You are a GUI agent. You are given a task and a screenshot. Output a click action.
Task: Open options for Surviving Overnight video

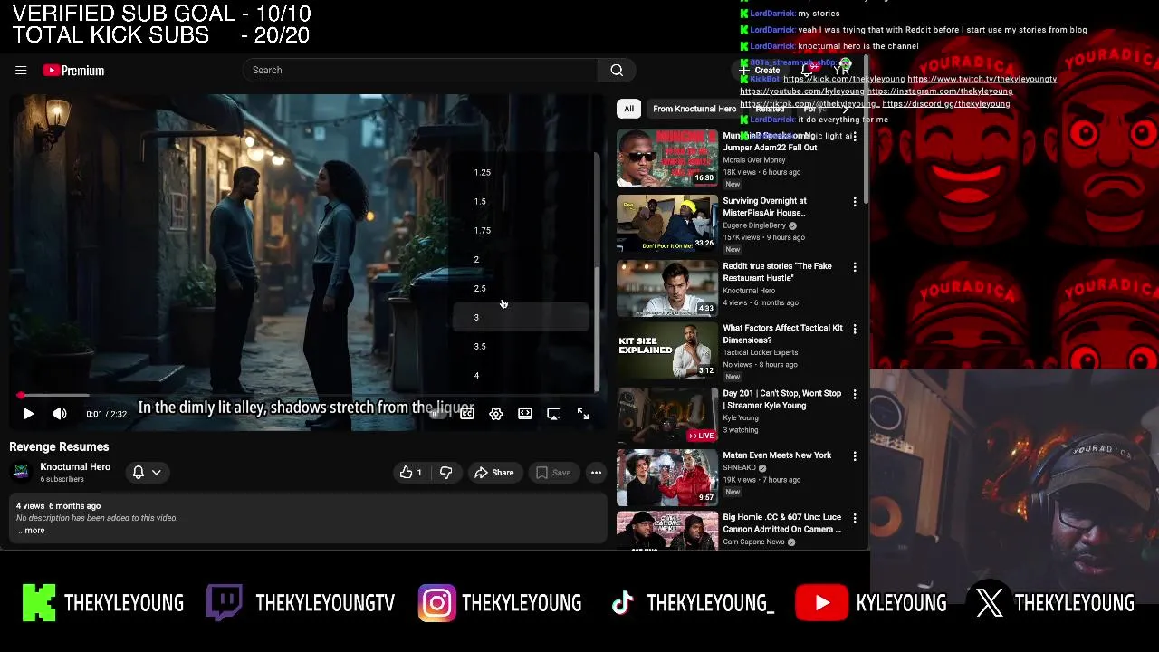click(x=855, y=202)
